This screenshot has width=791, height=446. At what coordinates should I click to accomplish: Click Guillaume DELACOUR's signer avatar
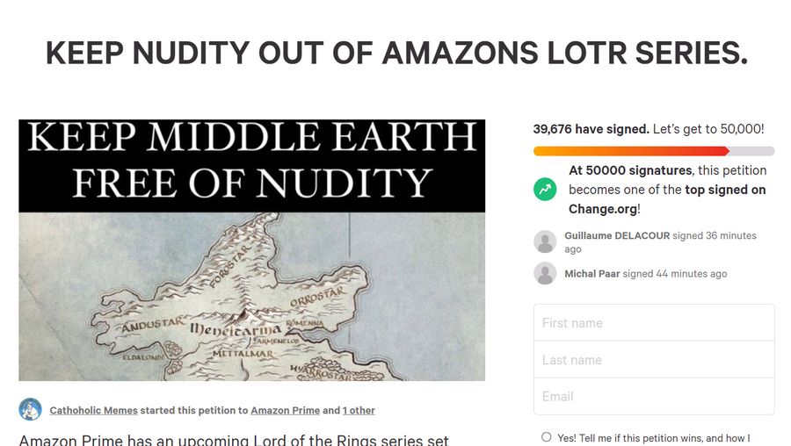coord(545,242)
